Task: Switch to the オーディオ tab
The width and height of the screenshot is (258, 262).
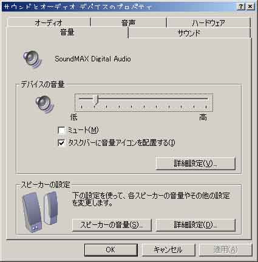Action: (49, 22)
